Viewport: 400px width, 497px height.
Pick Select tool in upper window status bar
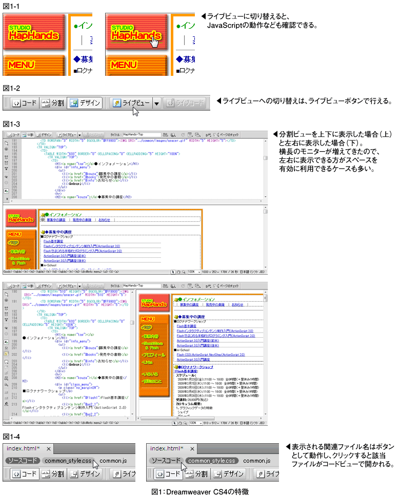point(173,272)
